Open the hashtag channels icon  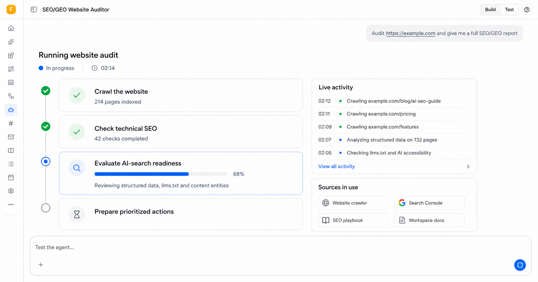coord(11,123)
